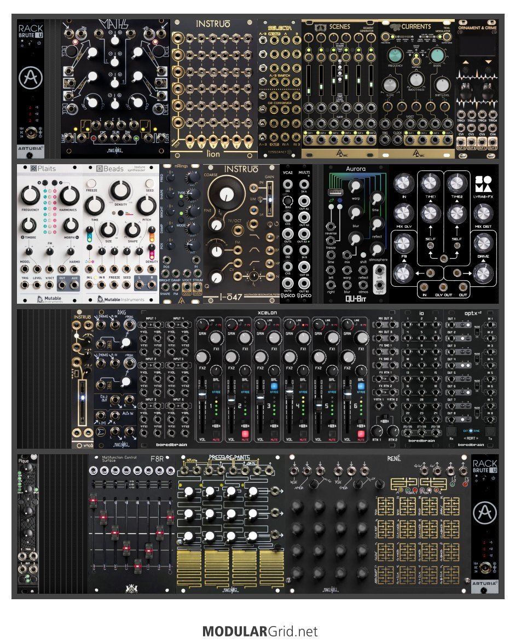This screenshot has height=643, width=521.
Task: Click the RTN 1 knob on xcelon
Action: (x=376, y=431)
